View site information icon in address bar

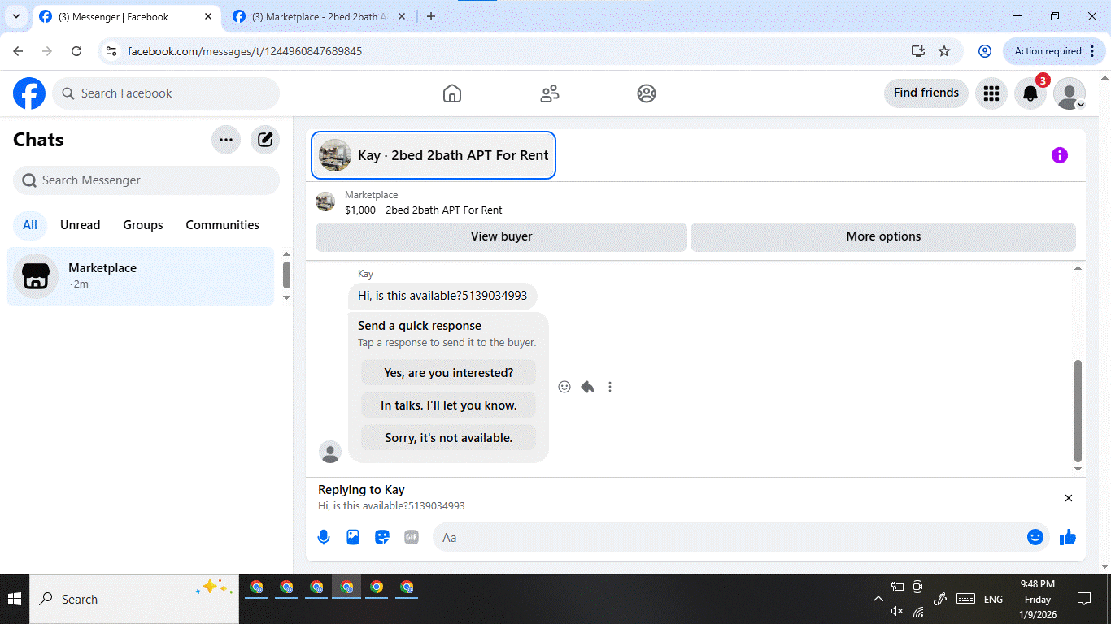(x=112, y=51)
